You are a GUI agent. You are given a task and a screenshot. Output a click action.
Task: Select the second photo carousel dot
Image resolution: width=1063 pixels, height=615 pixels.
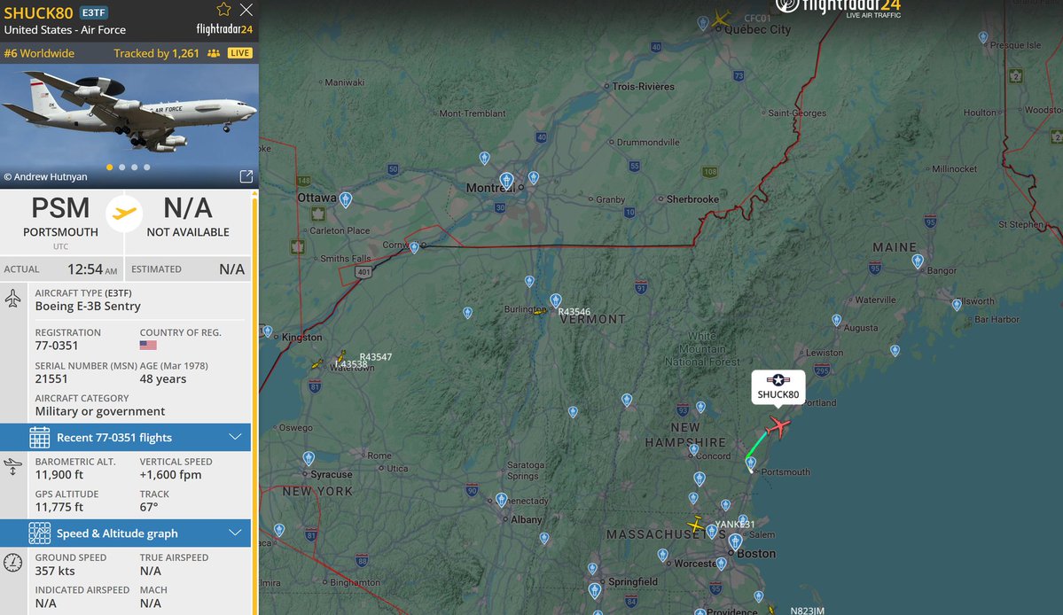coord(122,167)
